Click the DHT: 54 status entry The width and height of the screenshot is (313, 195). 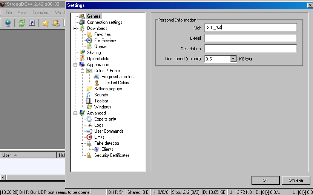tap(116, 192)
